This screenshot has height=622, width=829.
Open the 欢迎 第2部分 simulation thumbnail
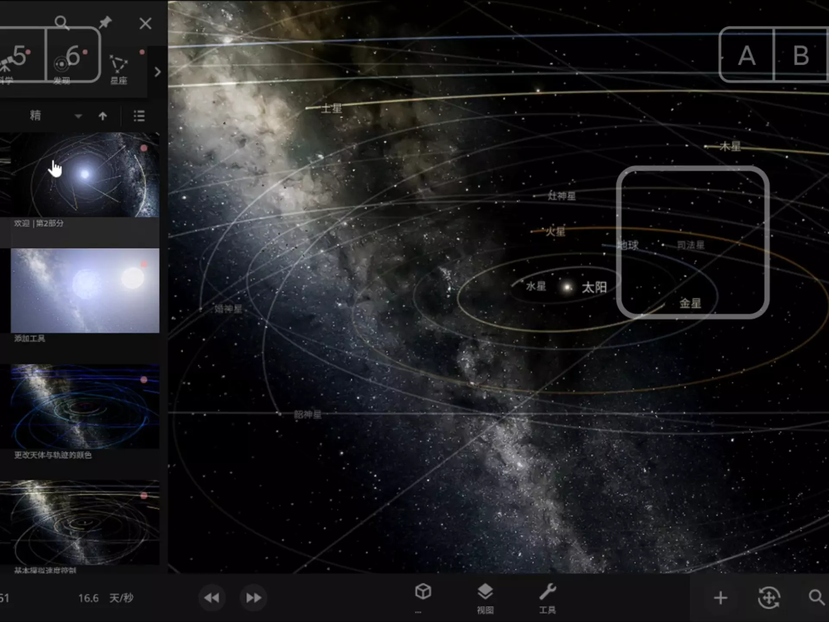(x=85, y=175)
